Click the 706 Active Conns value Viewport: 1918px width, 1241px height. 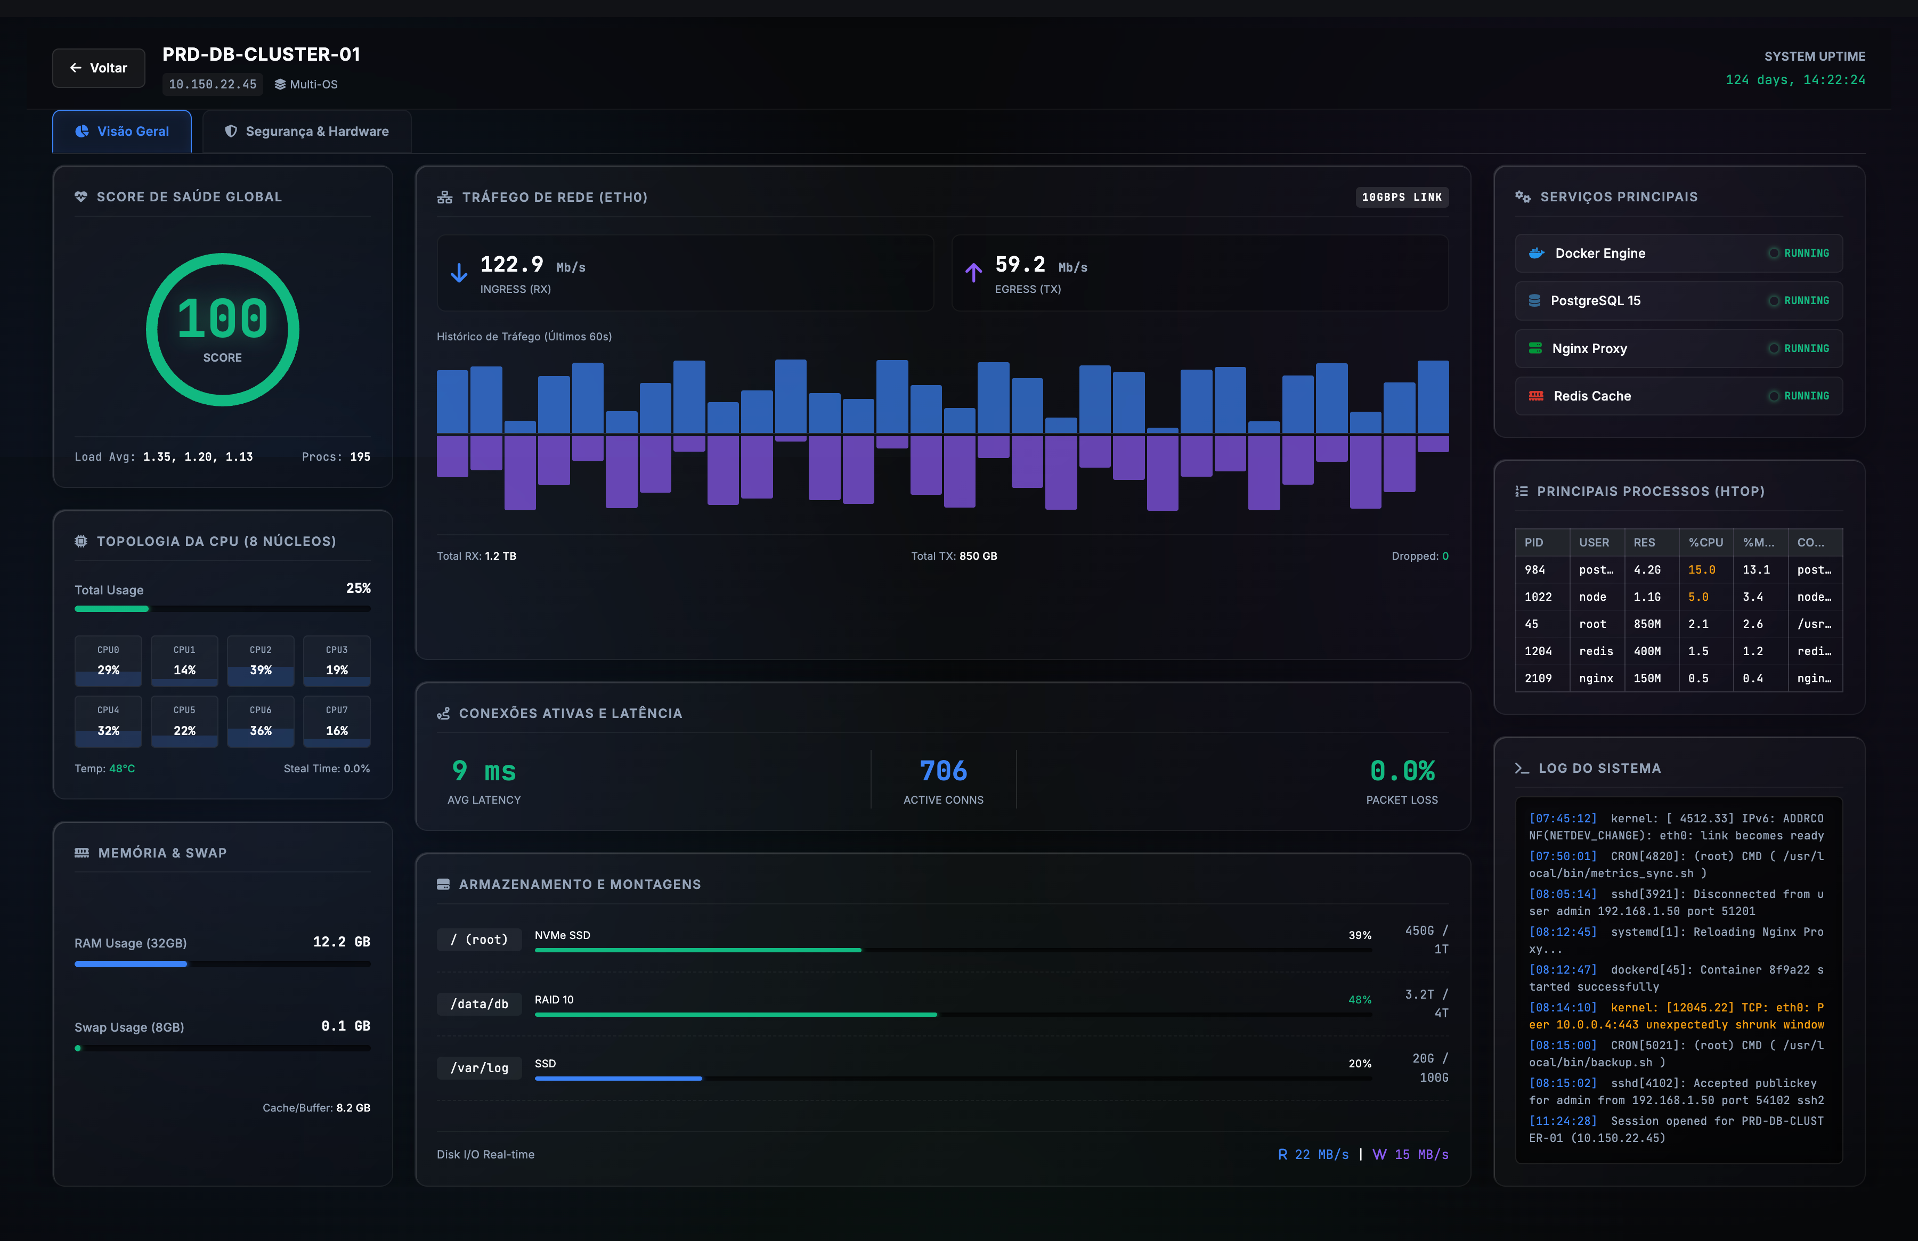943,771
